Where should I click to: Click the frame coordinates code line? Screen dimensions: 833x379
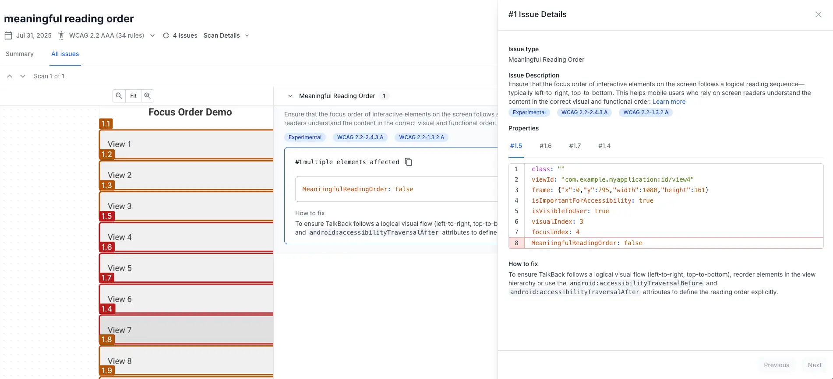(666, 190)
